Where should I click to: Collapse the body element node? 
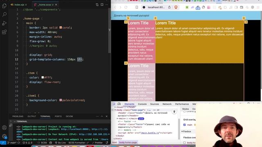tap(115, 110)
